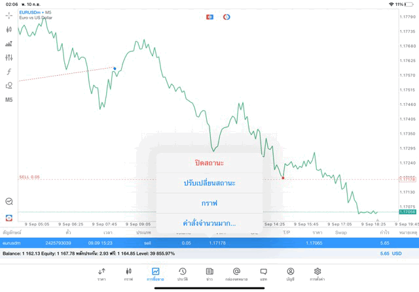Open the M5 timeframe selector
Image resolution: width=419 pixels, height=292 pixels.
(x=9, y=100)
